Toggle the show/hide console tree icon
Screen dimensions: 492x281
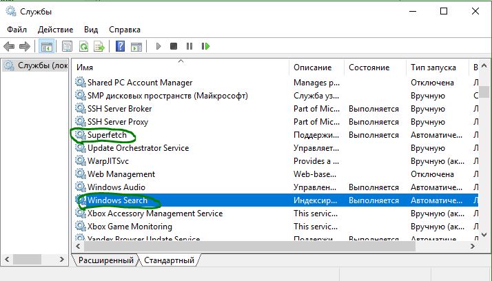(x=48, y=47)
